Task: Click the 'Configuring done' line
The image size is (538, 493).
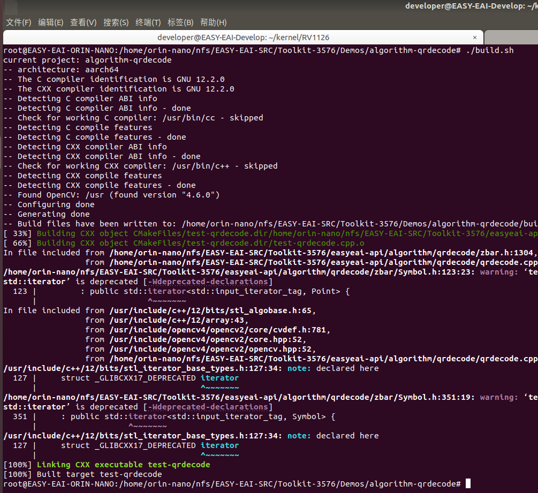Action: click(x=49, y=204)
